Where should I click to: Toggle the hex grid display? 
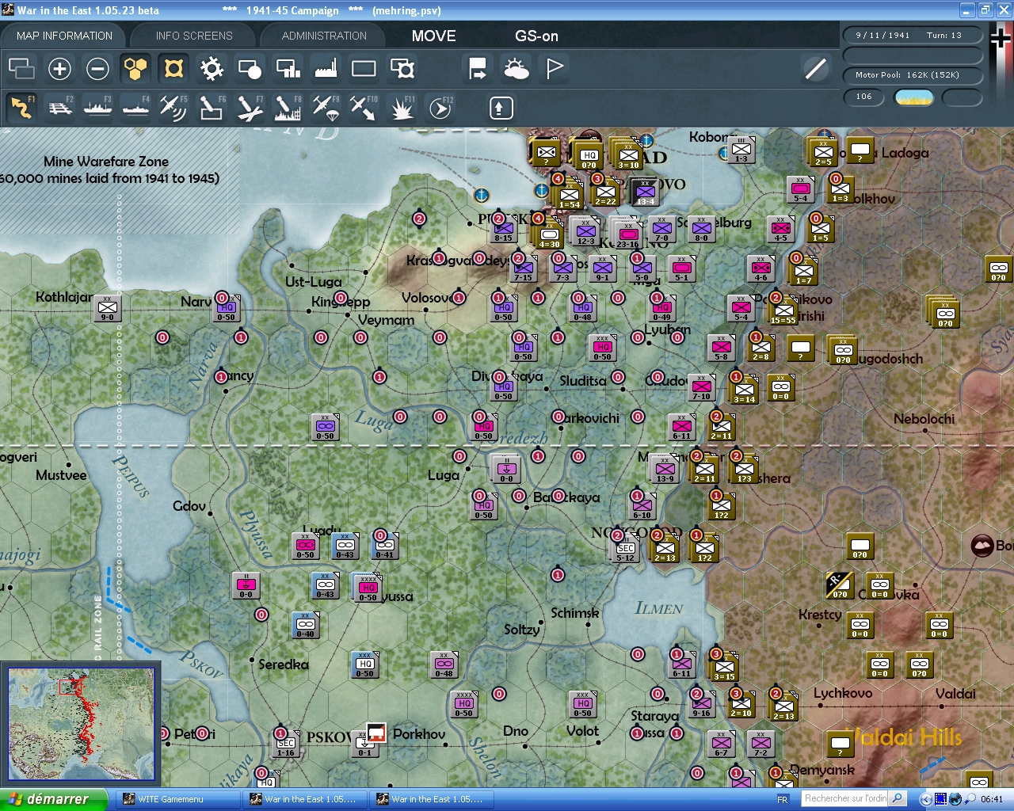[x=135, y=69]
